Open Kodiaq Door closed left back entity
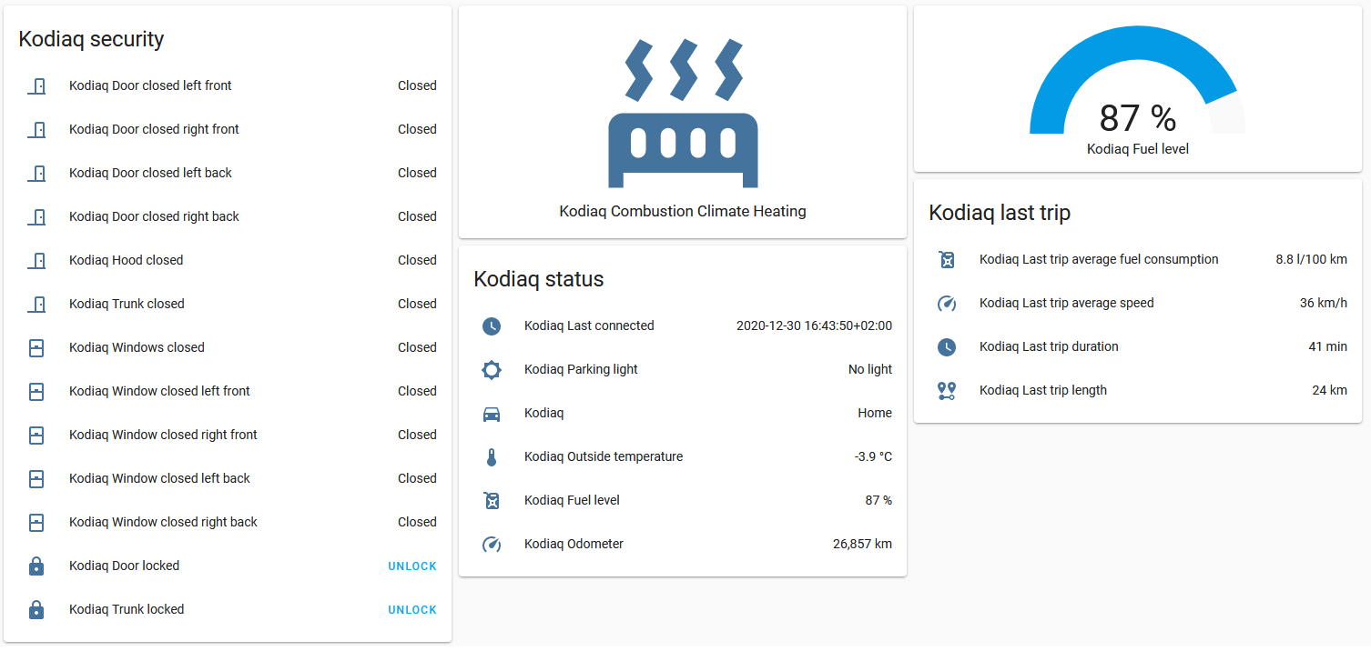The image size is (1371, 651). [150, 173]
